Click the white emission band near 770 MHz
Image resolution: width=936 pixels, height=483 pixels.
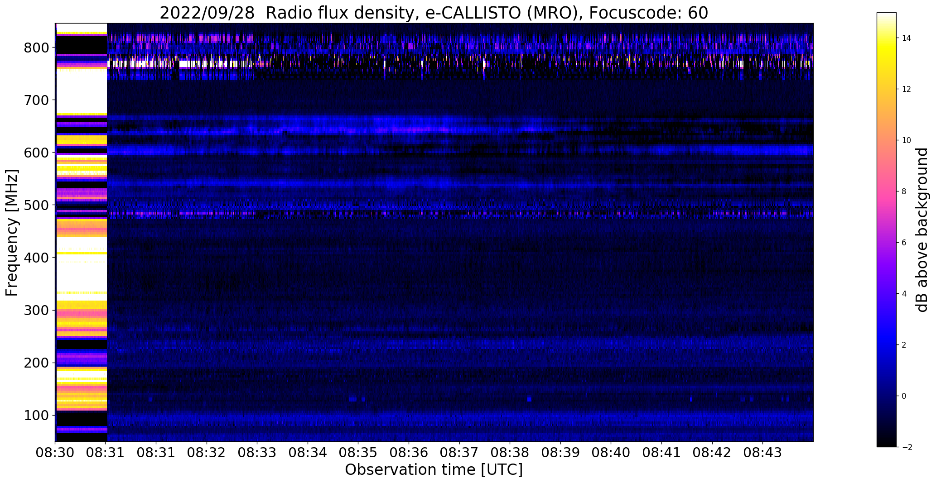(x=181, y=64)
